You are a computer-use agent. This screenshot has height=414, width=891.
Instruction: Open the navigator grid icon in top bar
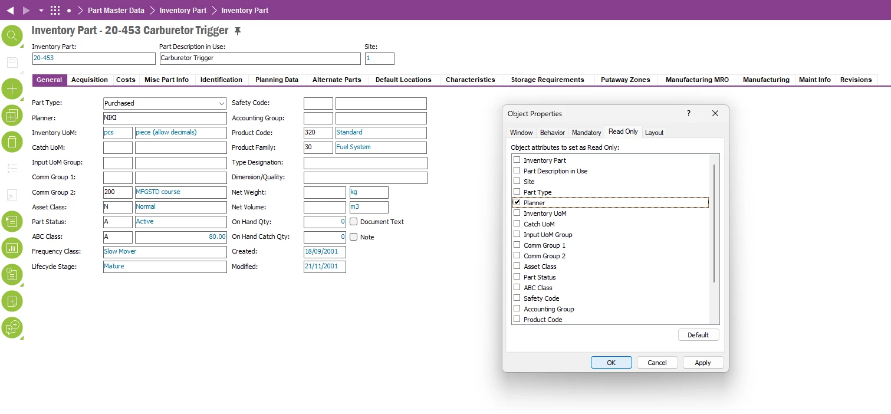[x=55, y=11]
